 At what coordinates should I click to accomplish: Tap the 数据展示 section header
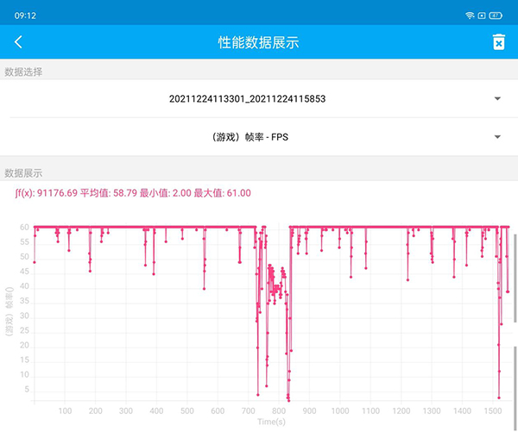tap(23, 172)
